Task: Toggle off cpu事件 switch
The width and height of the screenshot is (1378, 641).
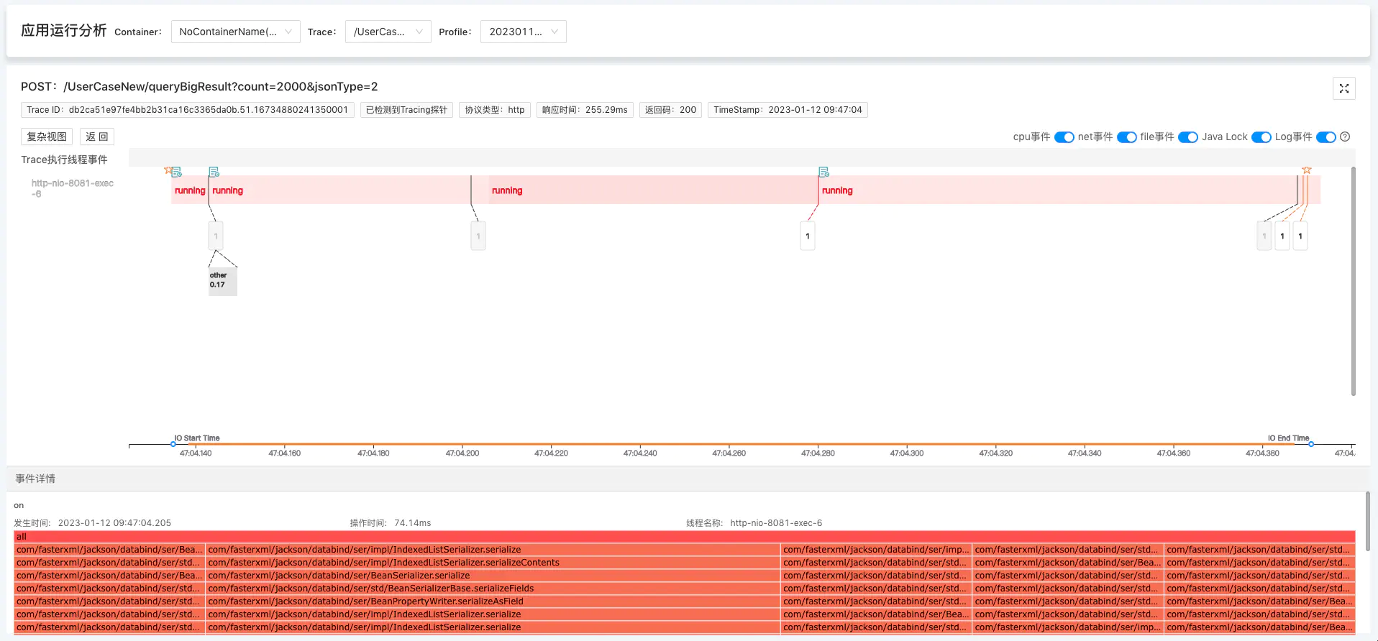Action: [x=1064, y=137]
